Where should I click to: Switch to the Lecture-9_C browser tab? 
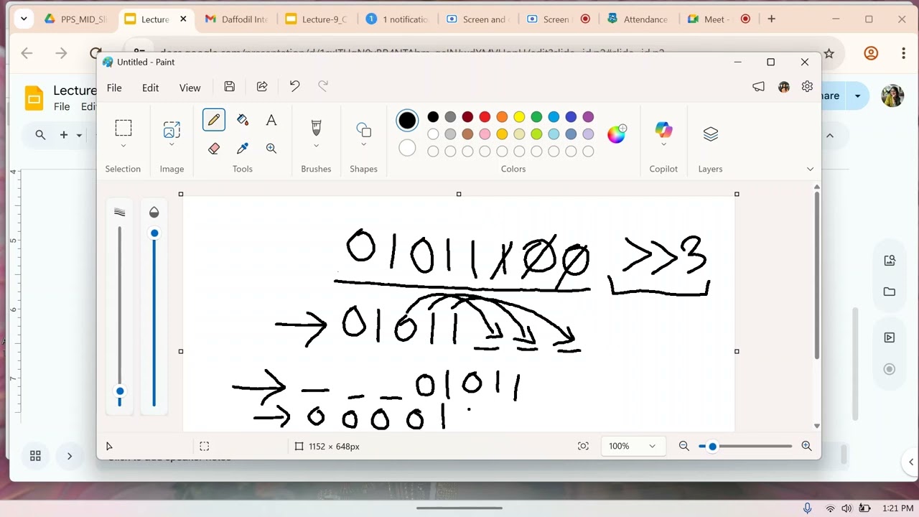pos(317,19)
